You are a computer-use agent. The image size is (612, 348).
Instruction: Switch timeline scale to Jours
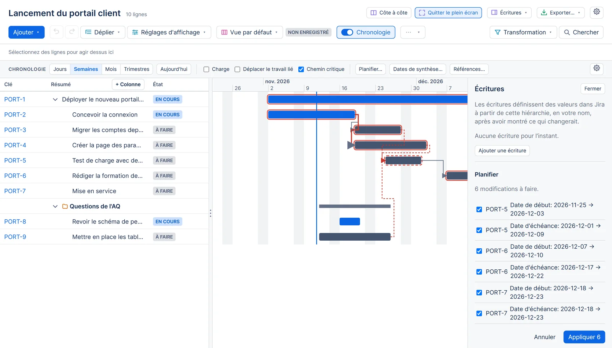tap(60, 69)
